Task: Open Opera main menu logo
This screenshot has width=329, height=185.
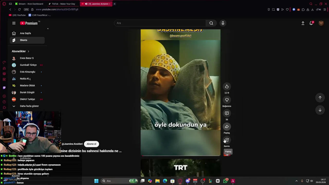Action: pos(4,4)
